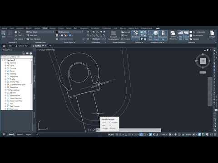Close the Surface-7 drawing tab

(x=45, y=46)
